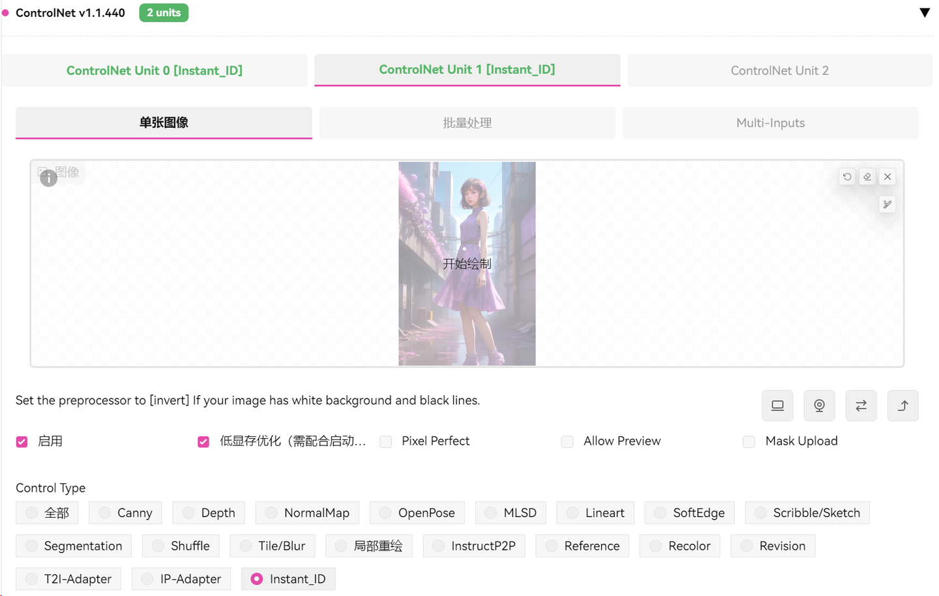Click the eraser icon above the image

pyautogui.click(x=867, y=176)
